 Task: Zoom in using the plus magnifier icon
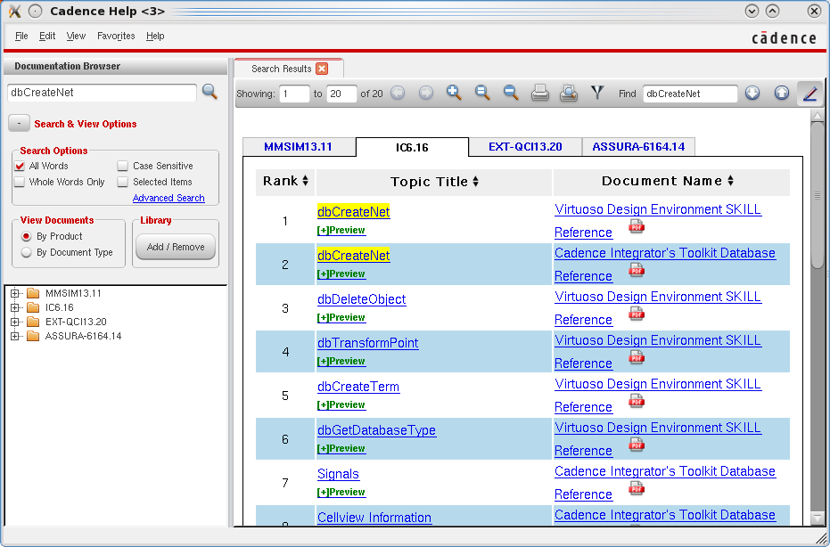pos(454,93)
